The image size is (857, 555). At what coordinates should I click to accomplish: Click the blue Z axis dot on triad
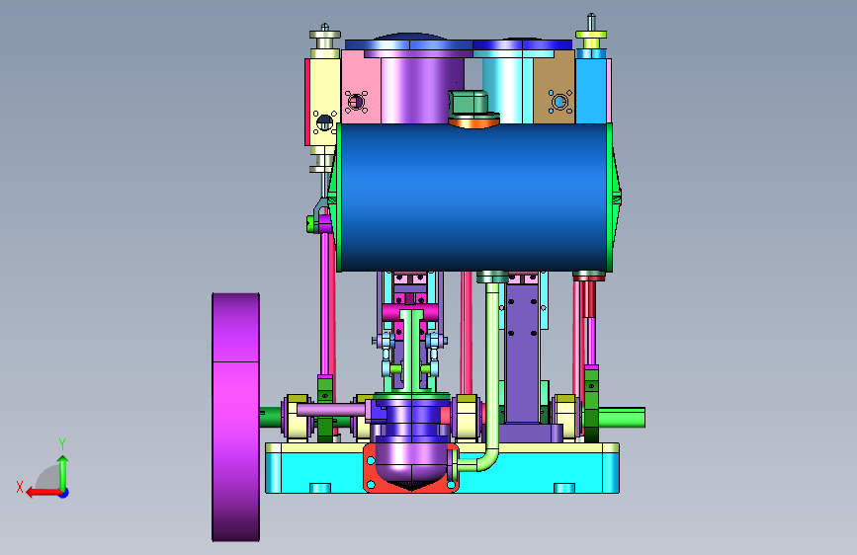(64, 493)
